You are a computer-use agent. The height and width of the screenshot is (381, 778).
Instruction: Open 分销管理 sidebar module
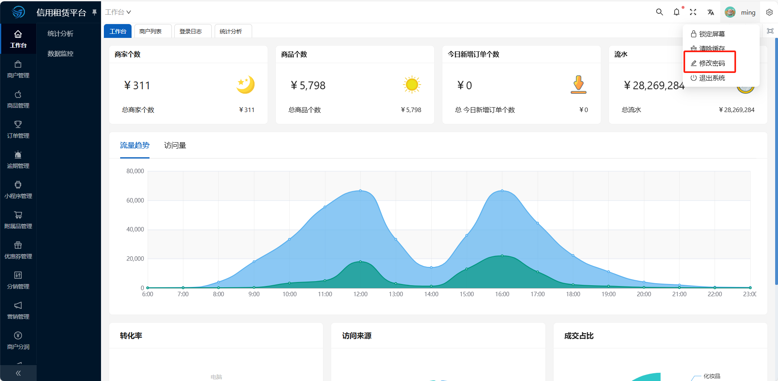tap(18, 280)
